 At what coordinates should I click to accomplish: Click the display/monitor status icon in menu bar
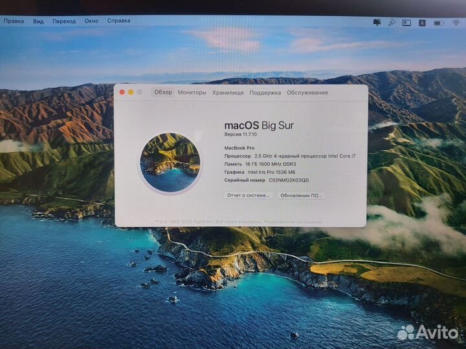coord(377,22)
